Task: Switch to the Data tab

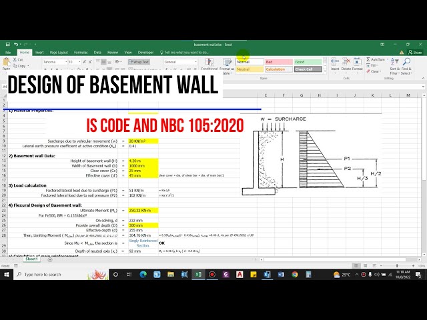Action: 97,53
